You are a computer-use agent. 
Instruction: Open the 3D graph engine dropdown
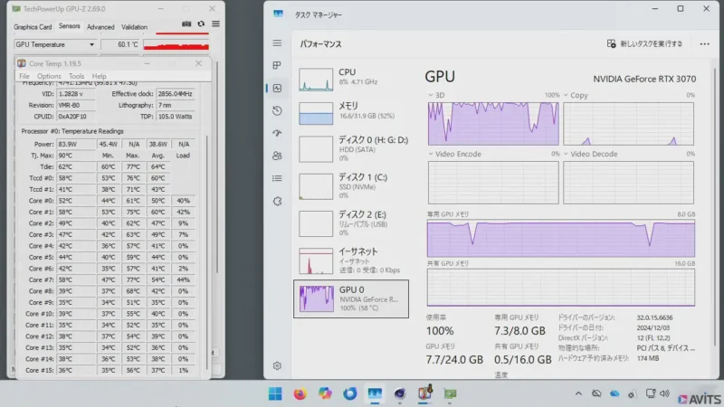point(431,95)
